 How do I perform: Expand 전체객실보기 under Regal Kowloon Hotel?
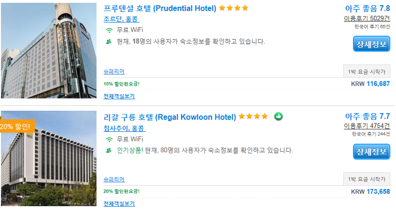119,203
